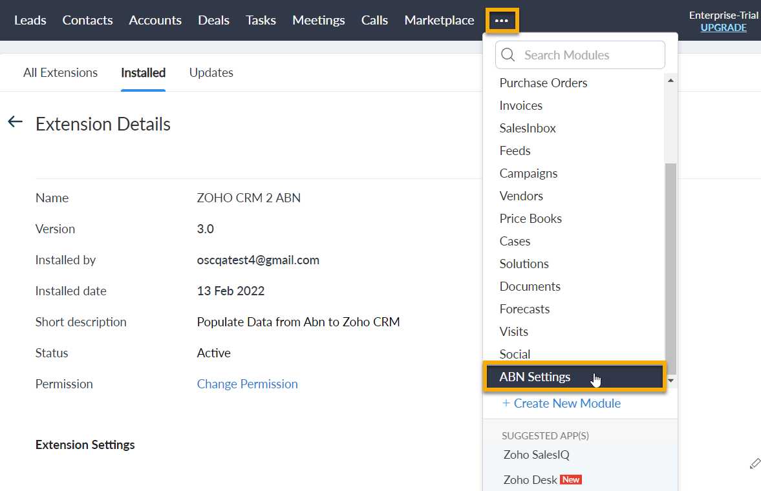Open the Installed tab
The width and height of the screenshot is (761, 491).
point(143,73)
